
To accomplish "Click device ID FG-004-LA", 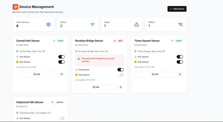I will point(22,107).
